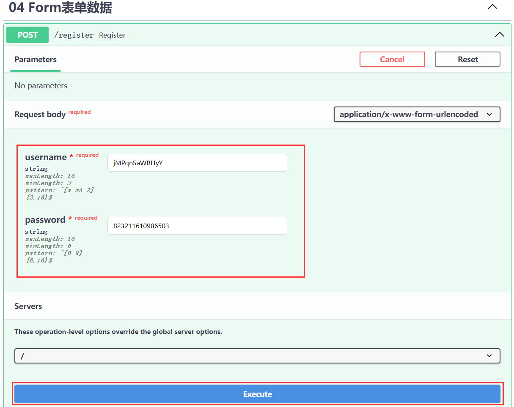Select the Parameters tab

[36, 60]
